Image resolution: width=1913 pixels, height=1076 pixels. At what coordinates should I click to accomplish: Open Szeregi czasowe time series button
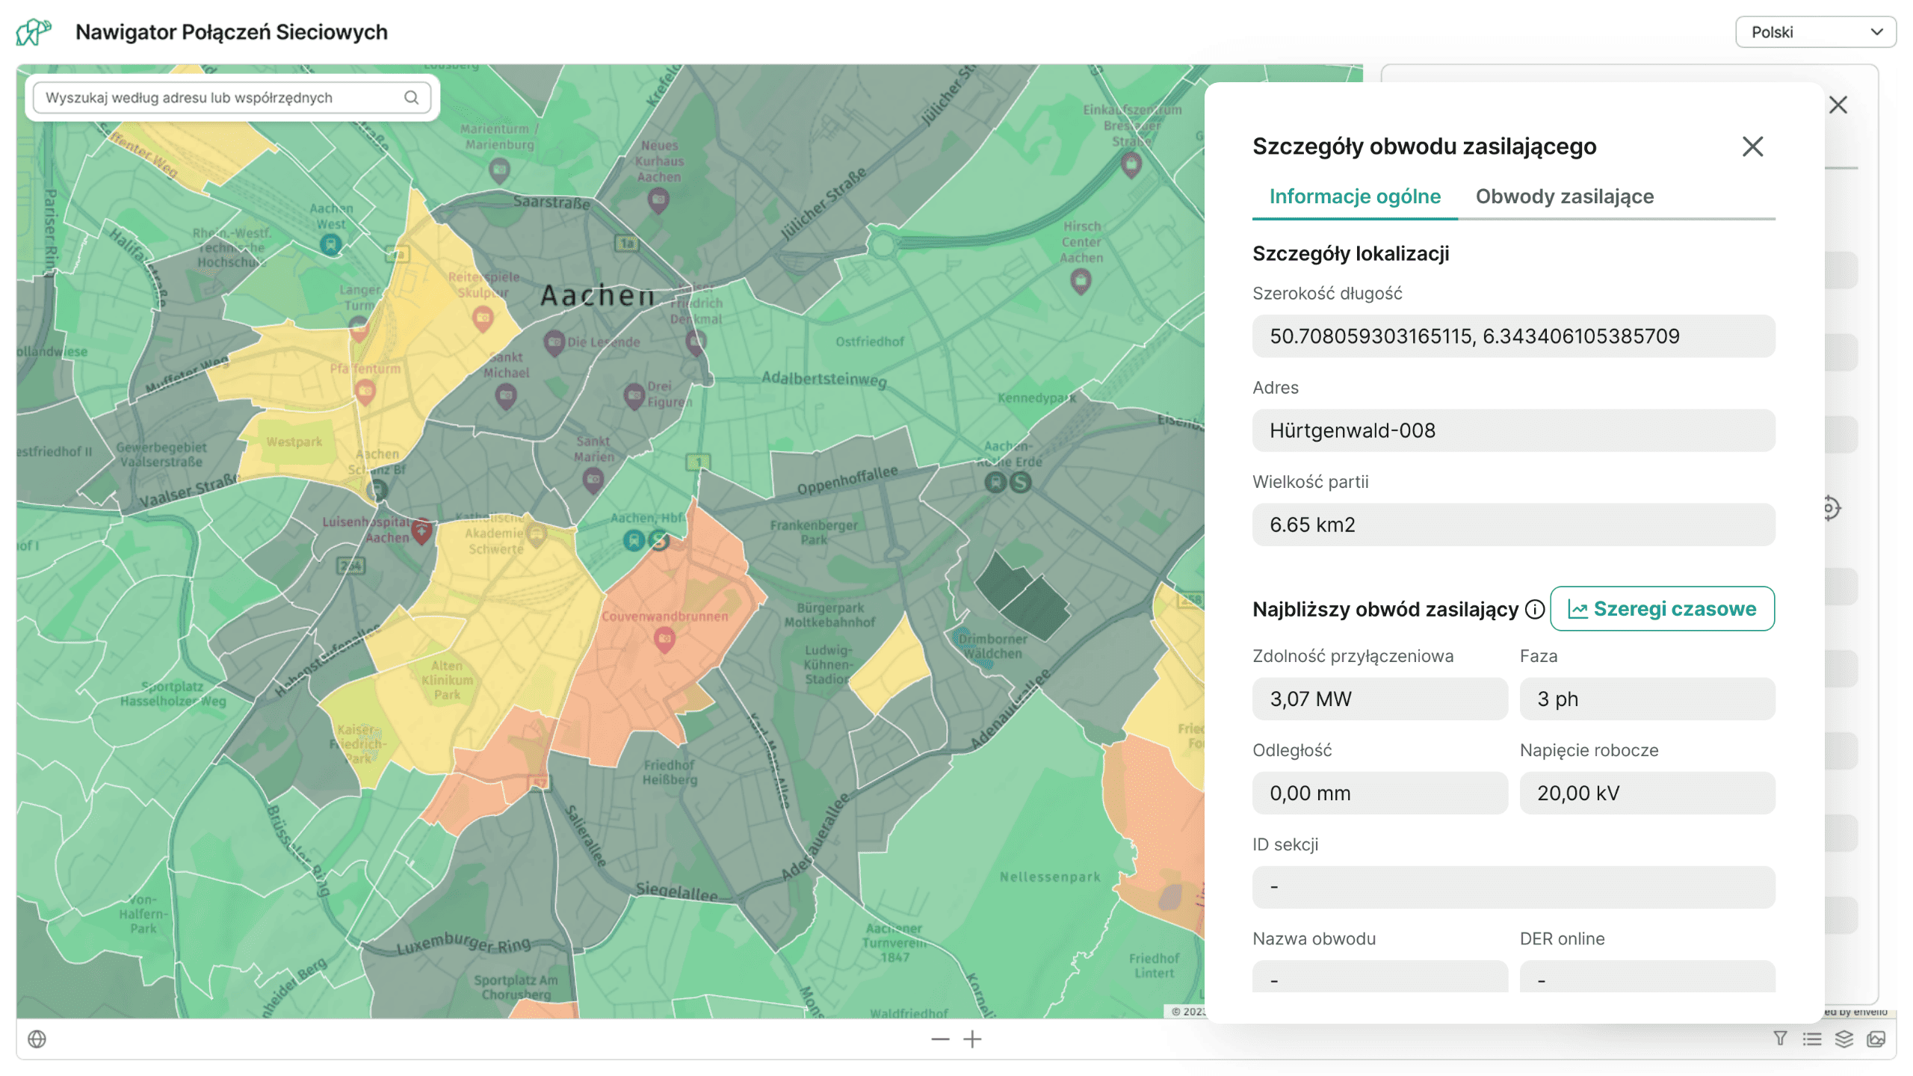1662,608
